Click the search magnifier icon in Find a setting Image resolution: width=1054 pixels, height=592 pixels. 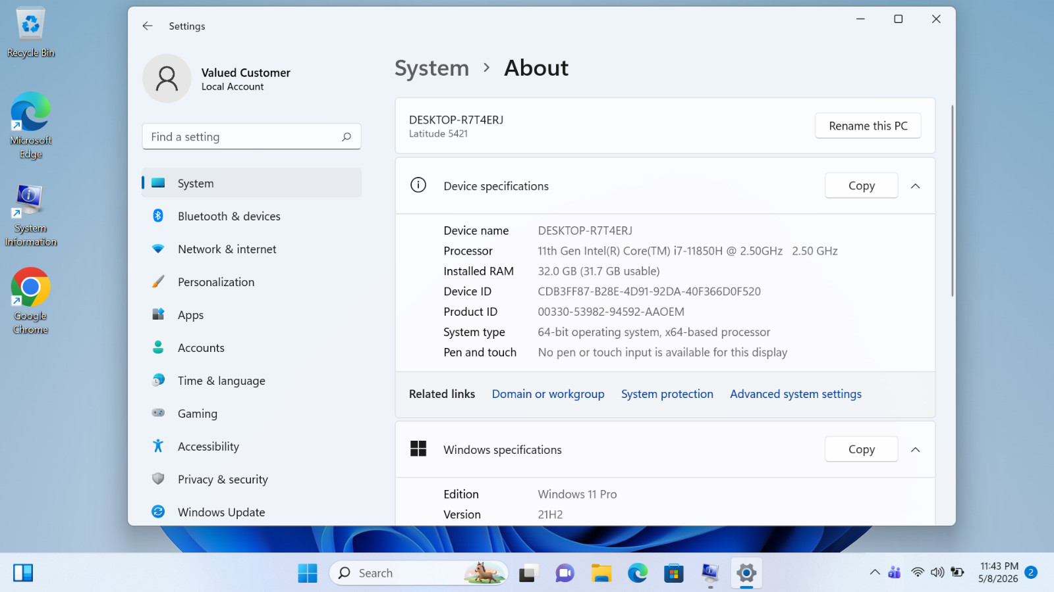pos(347,137)
